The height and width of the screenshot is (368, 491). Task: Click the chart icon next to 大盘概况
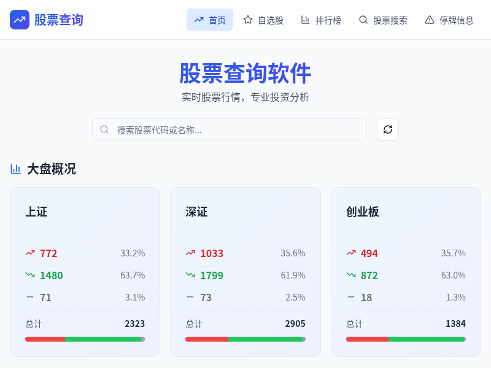(x=16, y=169)
